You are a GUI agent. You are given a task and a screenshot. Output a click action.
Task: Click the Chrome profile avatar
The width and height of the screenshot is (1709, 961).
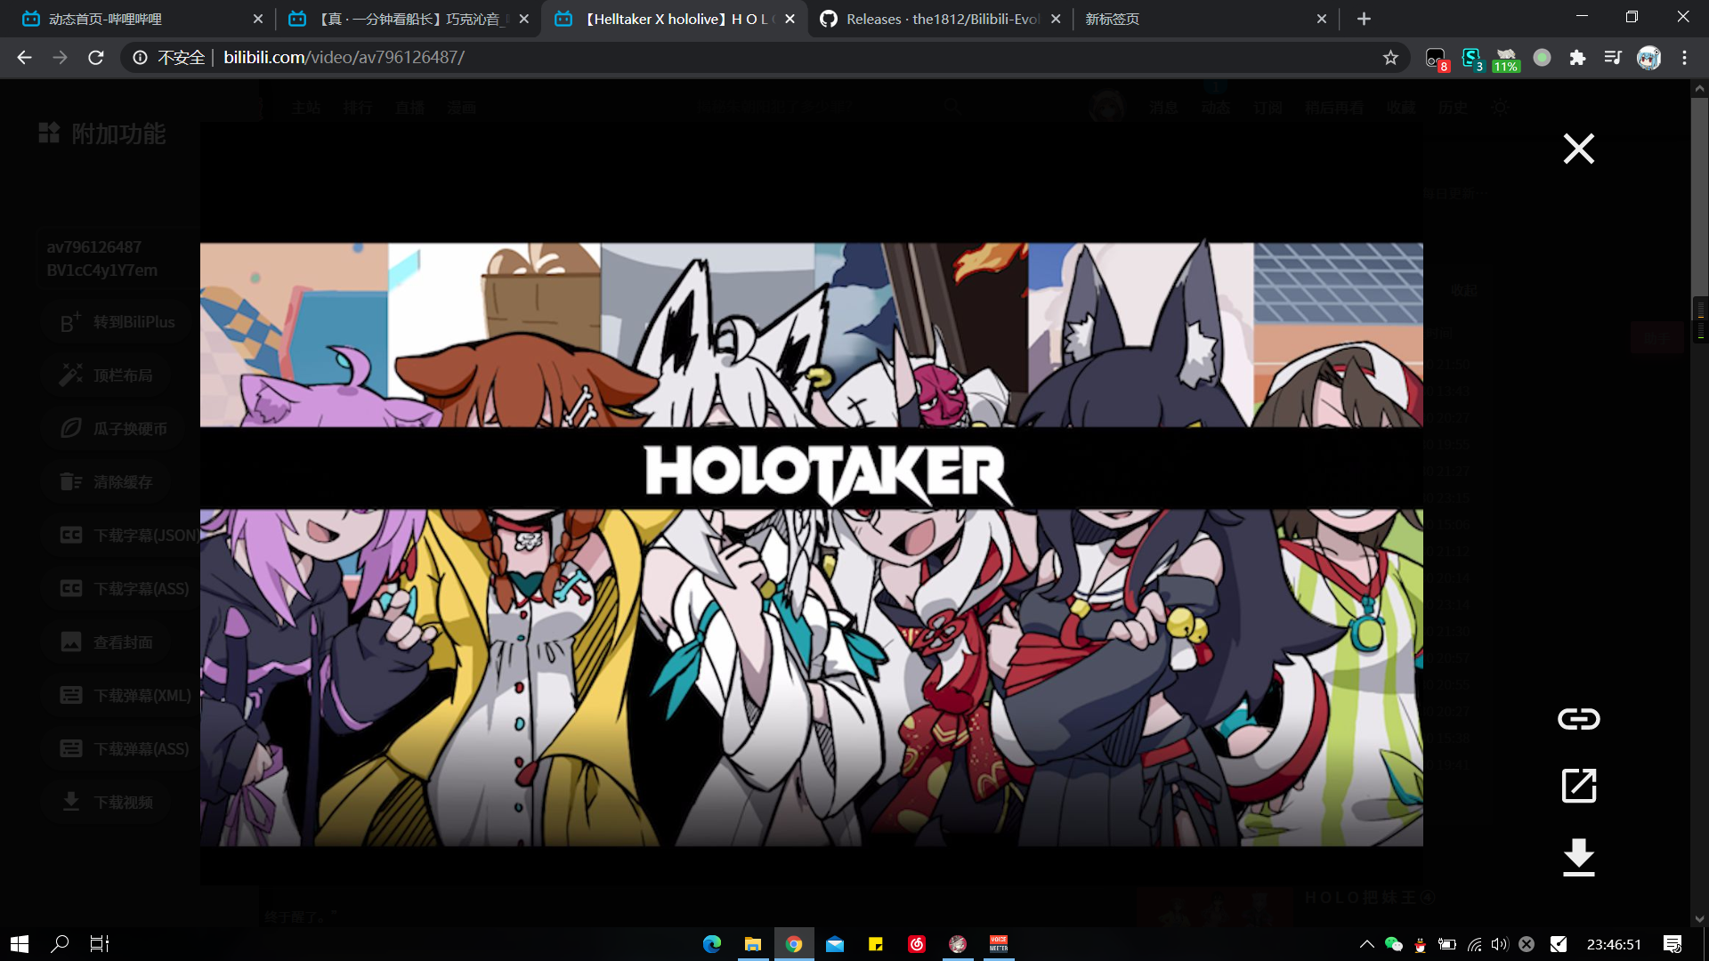coord(1648,58)
